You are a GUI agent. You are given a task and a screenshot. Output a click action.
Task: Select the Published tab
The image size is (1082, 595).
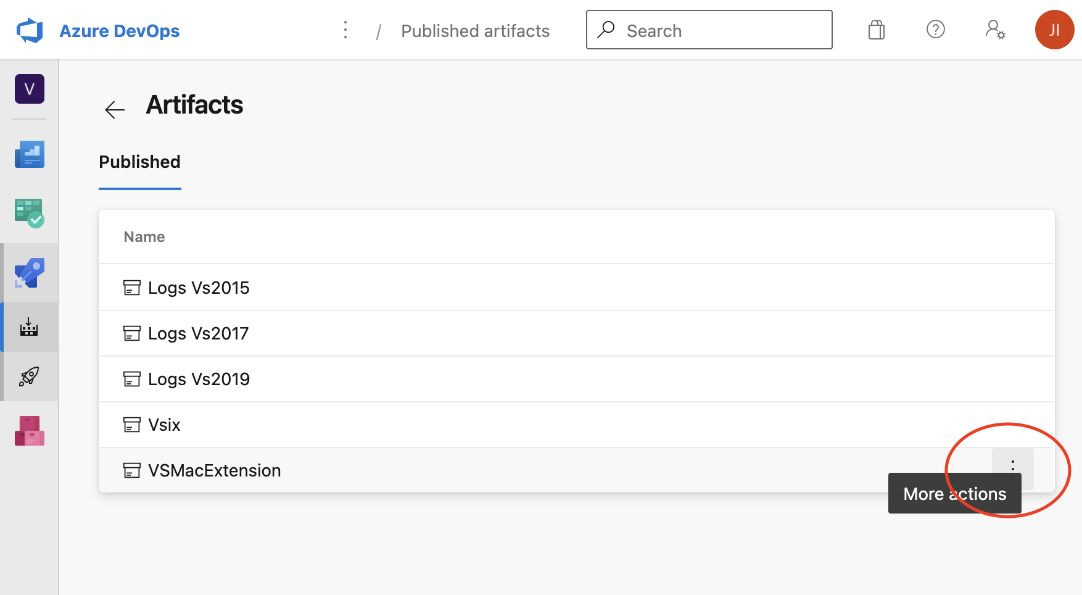pyautogui.click(x=140, y=162)
